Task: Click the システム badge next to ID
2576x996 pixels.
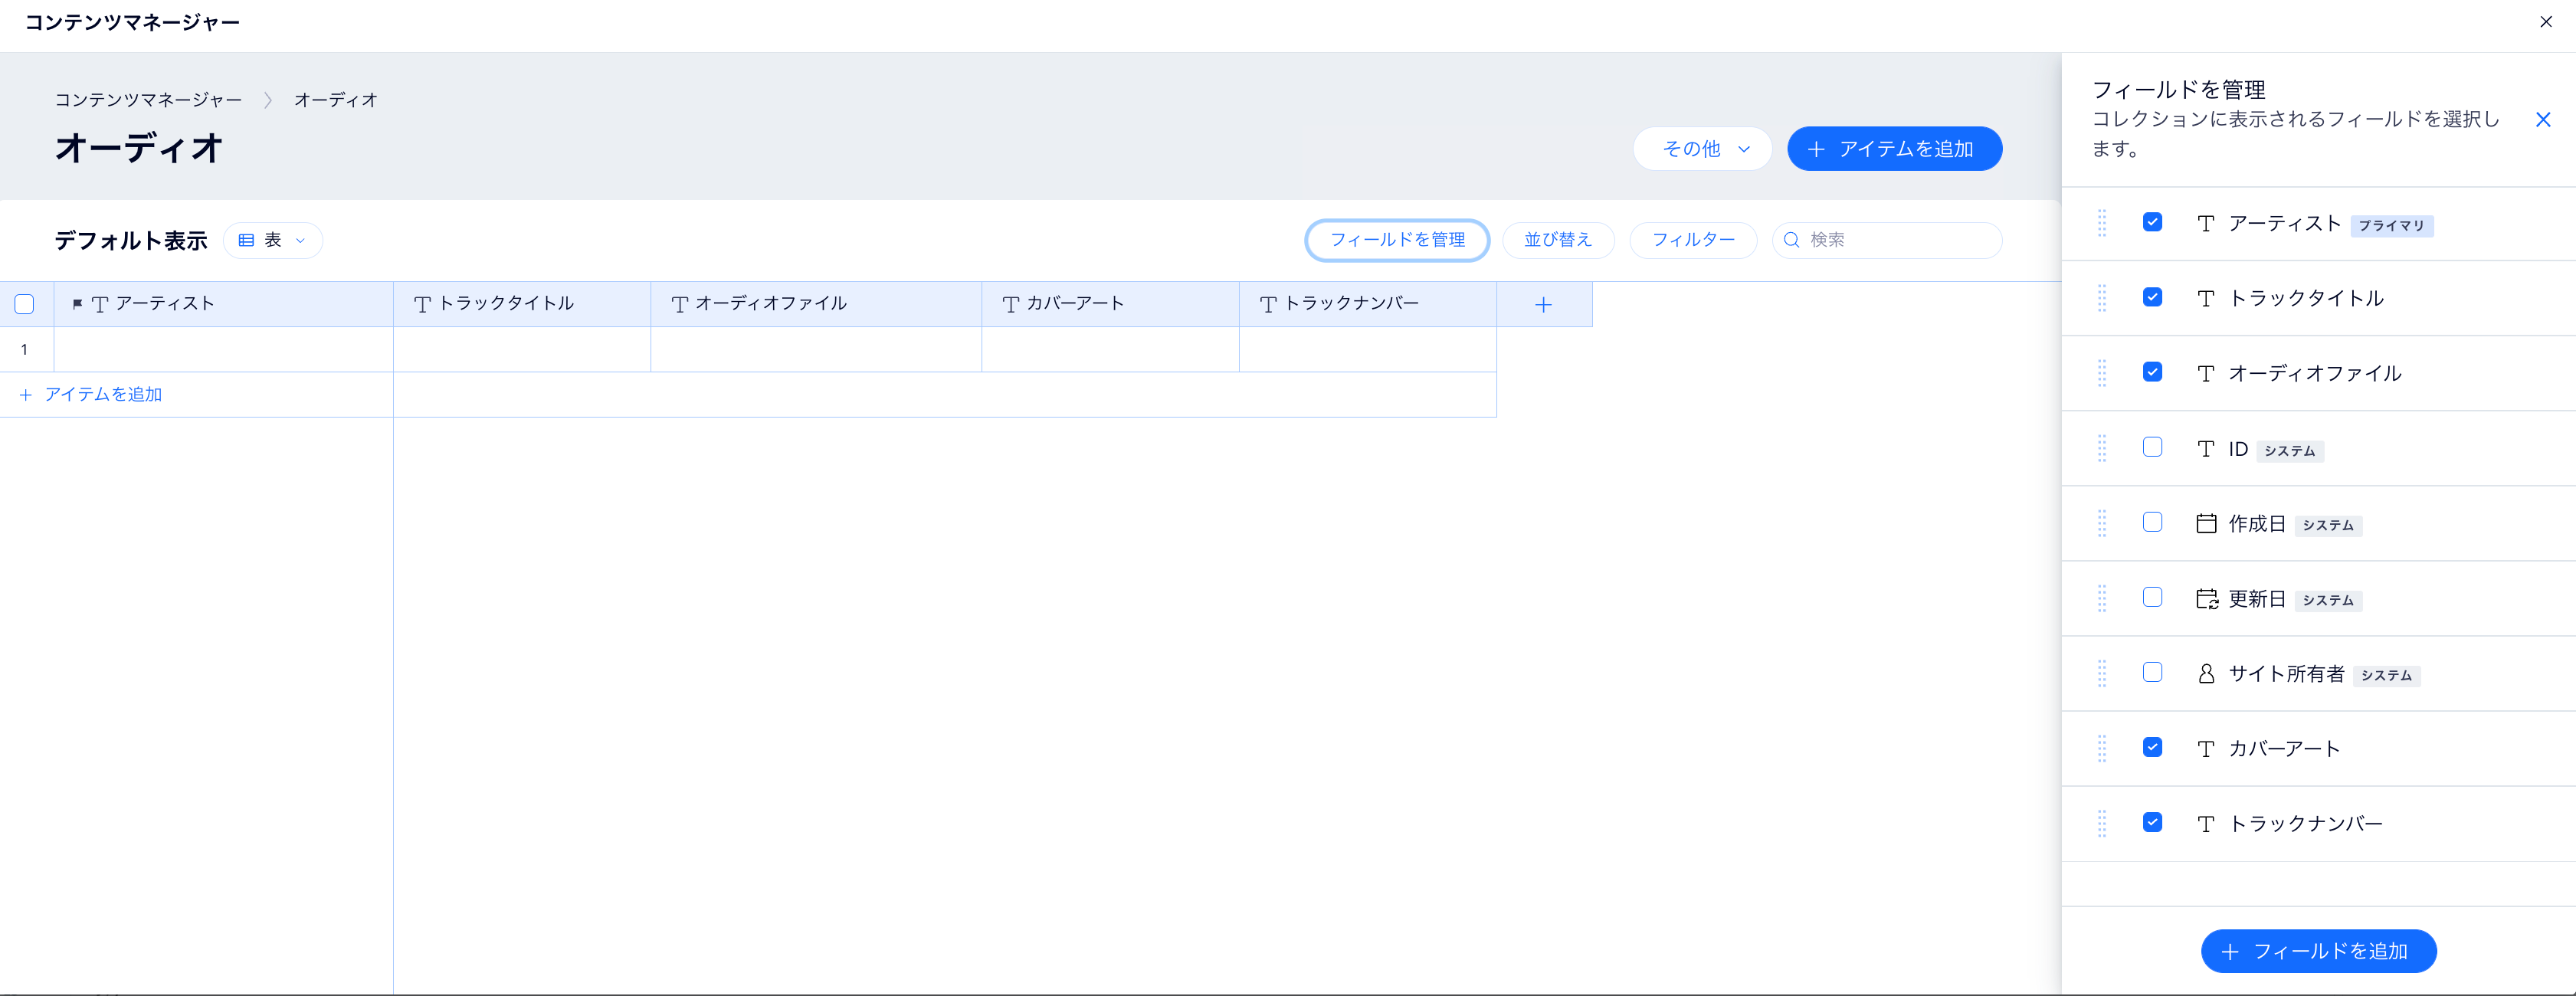Action: coord(2289,450)
